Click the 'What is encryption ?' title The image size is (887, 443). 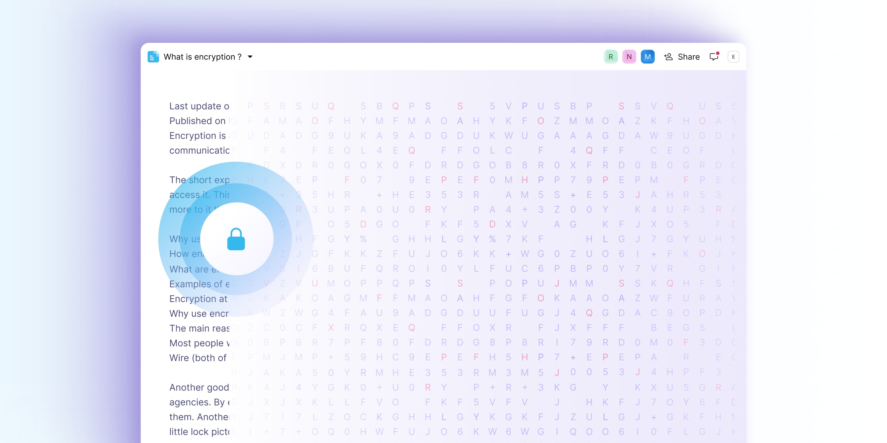(x=203, y=57)
